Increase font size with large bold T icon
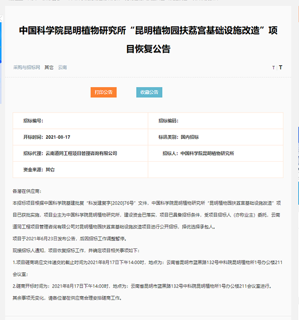Screen dimensions: 299x320 pyautogui.click(x=281, y=68)
